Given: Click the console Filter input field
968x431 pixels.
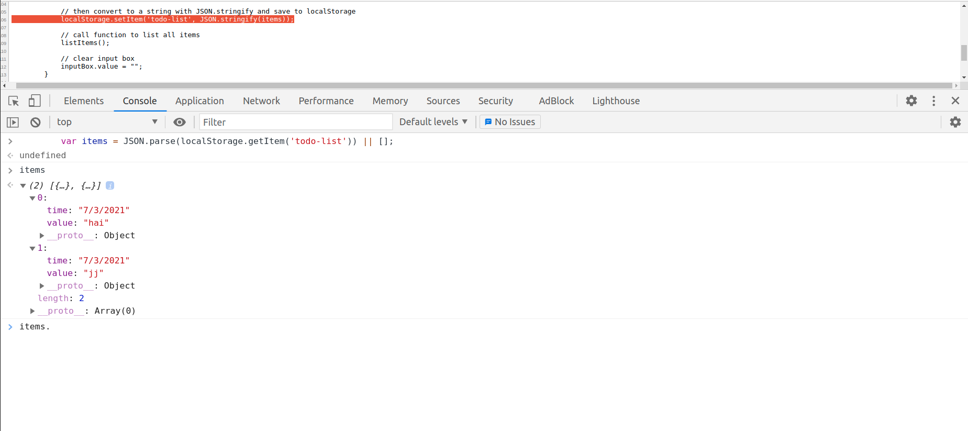Looking at the screenshot, I should pos(296,122).
